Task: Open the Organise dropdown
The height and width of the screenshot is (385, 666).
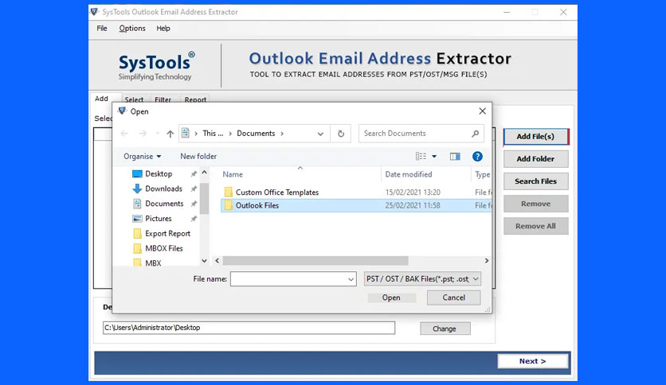Action: coord(143,157)
